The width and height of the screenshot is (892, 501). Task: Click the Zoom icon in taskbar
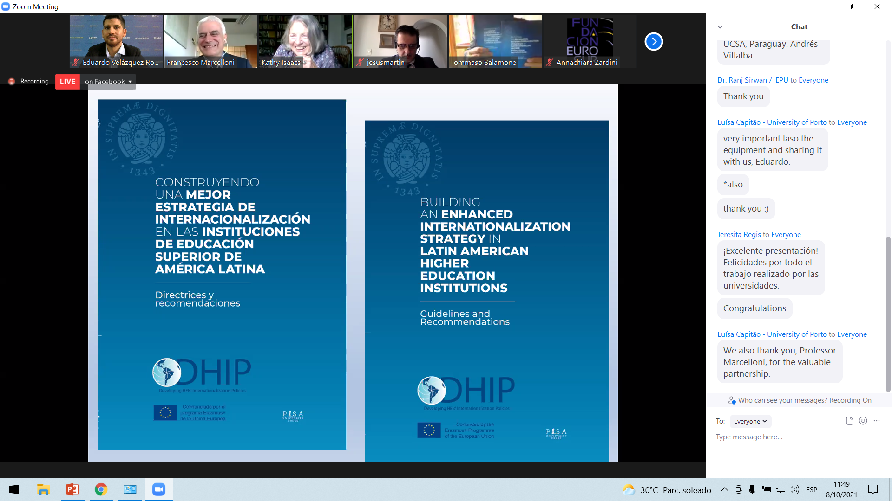tap(159, 489)
